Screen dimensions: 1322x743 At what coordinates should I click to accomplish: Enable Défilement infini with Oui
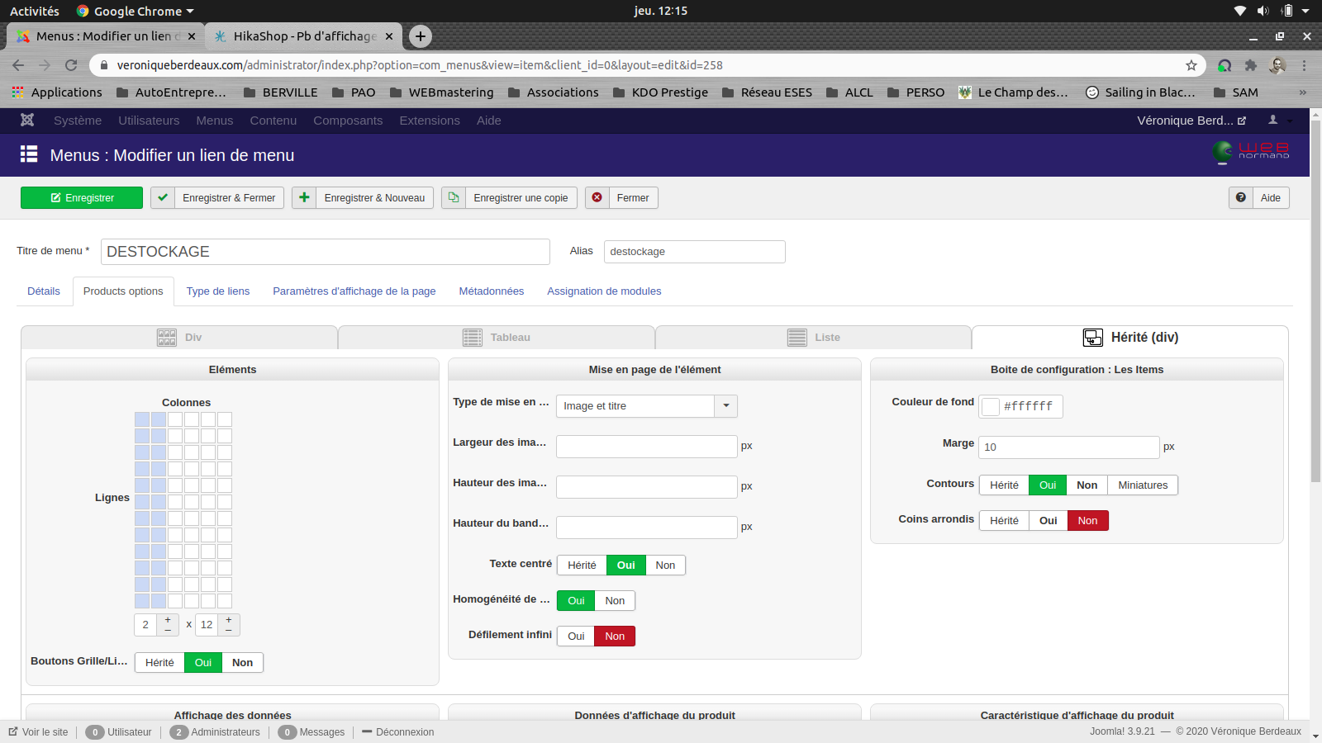tap(576, 637)
